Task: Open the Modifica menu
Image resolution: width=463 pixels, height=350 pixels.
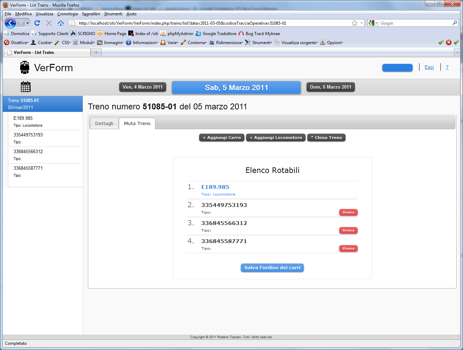Action: tap(23, 14)
